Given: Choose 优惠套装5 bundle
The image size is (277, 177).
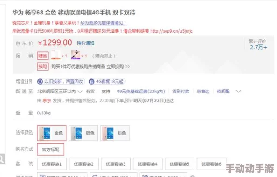Looking at the screenshot, I should (x=180, y=164).
